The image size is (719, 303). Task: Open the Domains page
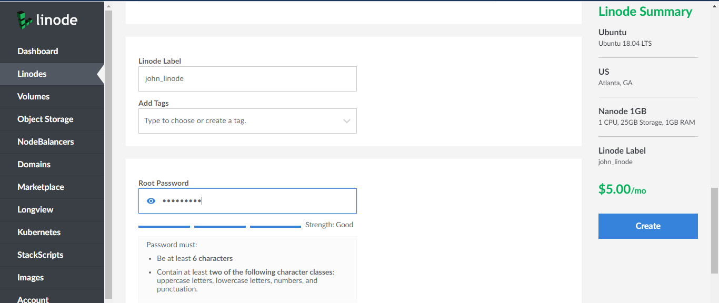click(x=34, y=164)
